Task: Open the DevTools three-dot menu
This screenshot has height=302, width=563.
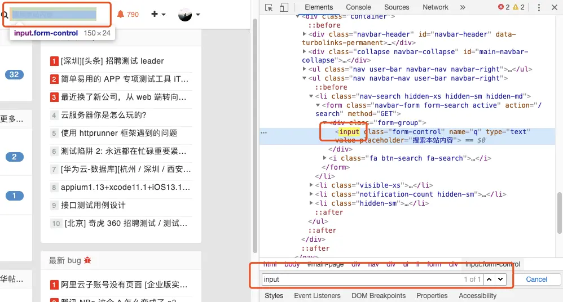Action: pyautogui.click(x=539, y=7)
